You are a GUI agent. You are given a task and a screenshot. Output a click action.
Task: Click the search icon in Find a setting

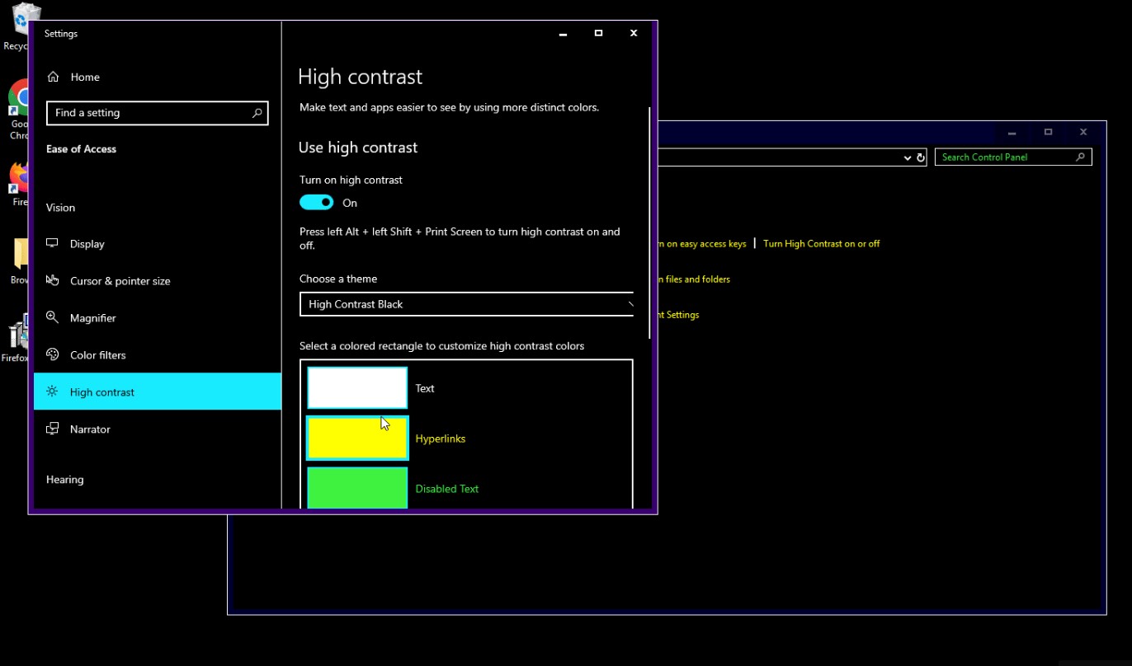(x=257, y=113)
